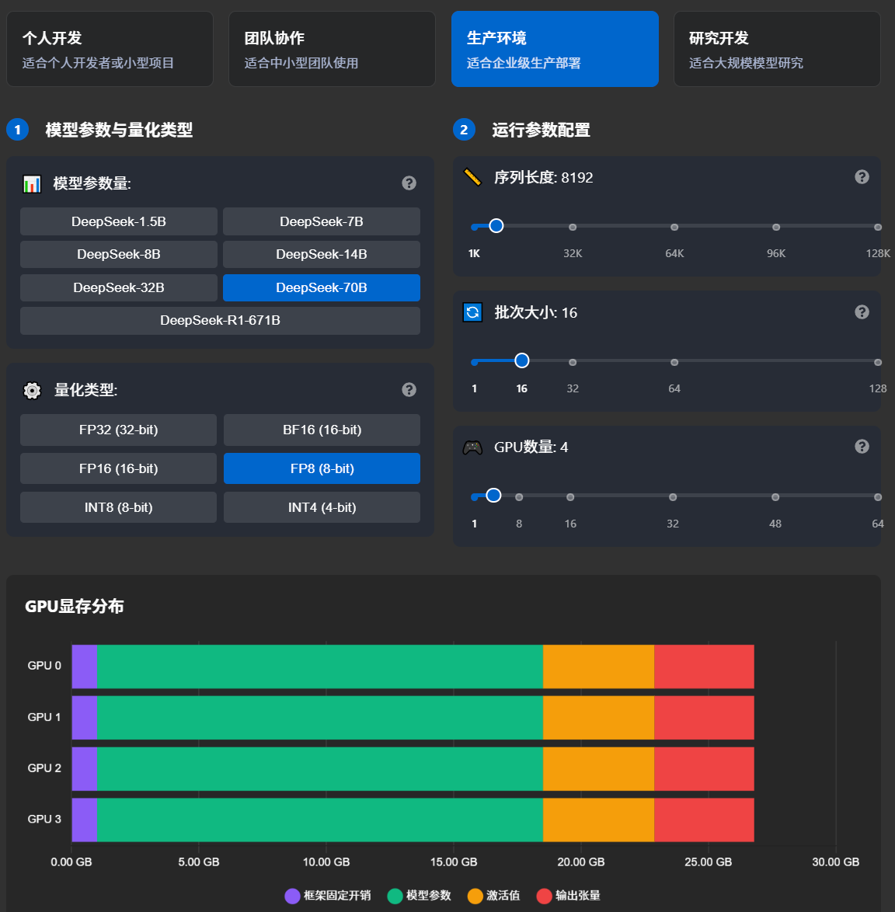Set GPU count to the 8 mark
The image size is (895, 912).
pyautogui.click(x=519, y=496)
